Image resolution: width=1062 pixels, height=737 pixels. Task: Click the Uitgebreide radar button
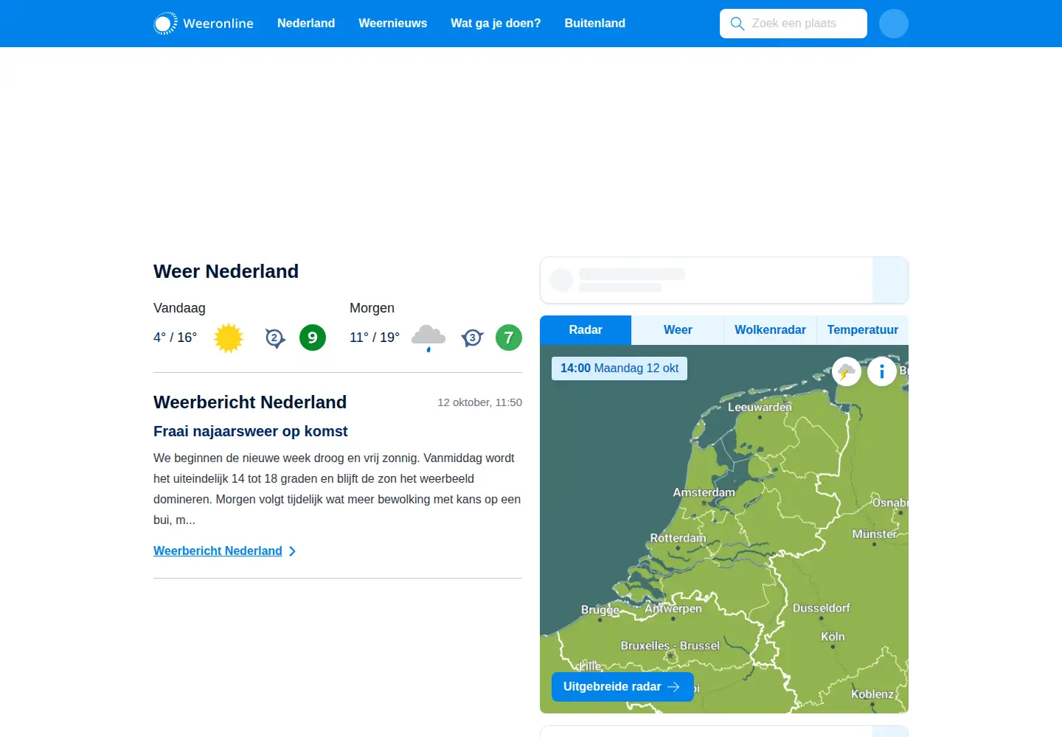(x=622, y=687)
